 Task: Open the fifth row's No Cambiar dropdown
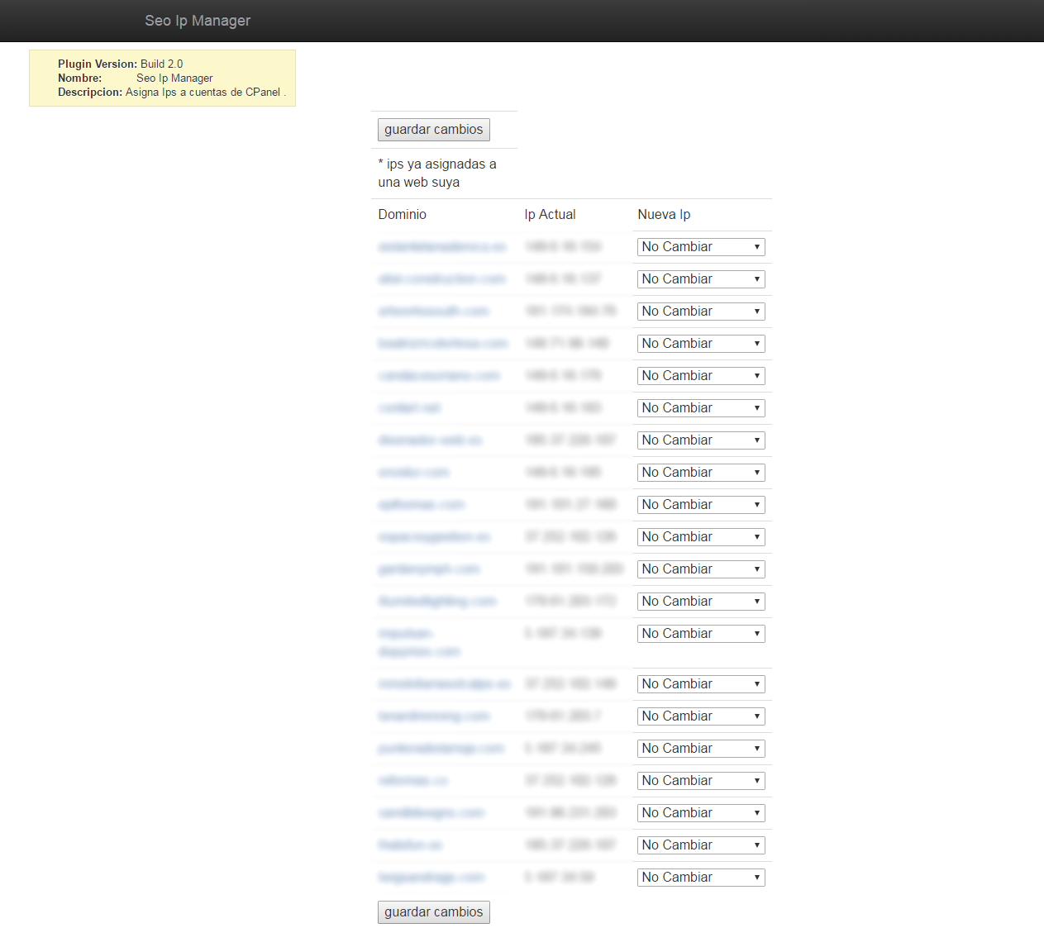[700, 376]
